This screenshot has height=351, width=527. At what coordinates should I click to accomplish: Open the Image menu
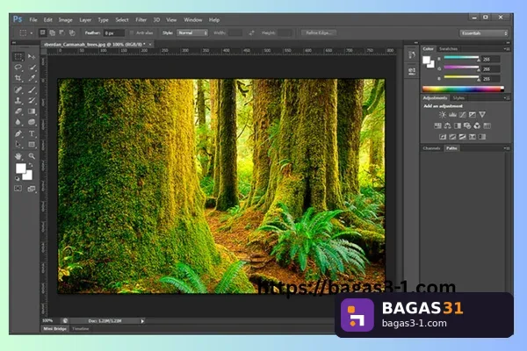[x=66, y=20]
